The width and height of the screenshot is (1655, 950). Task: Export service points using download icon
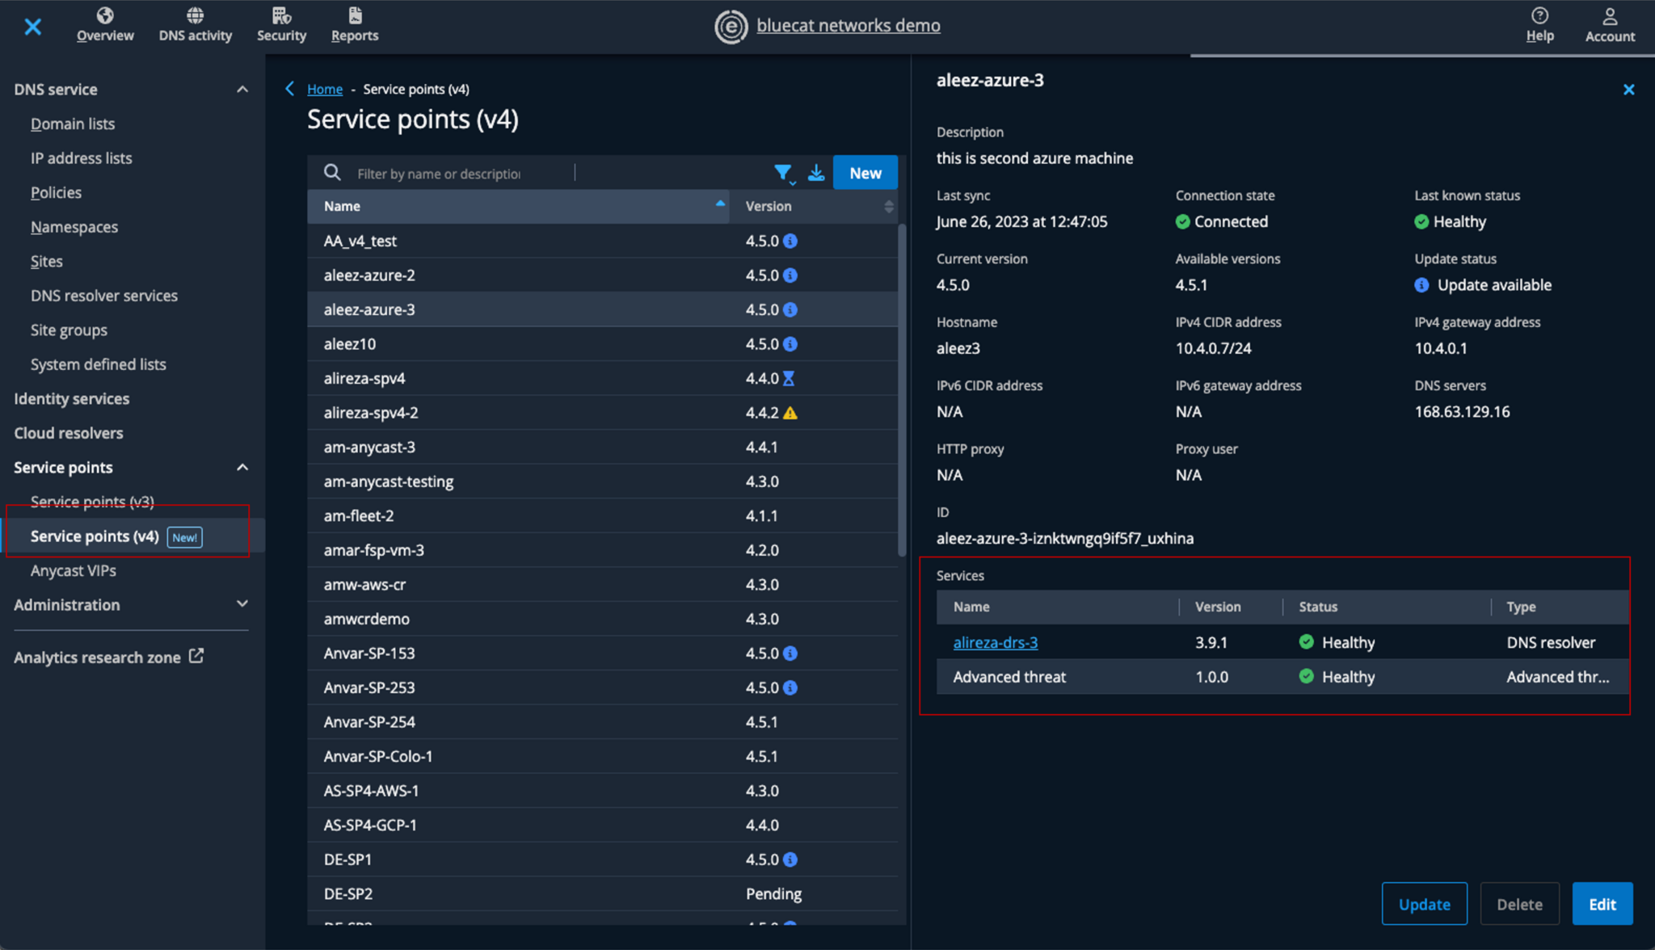[816, 172]
